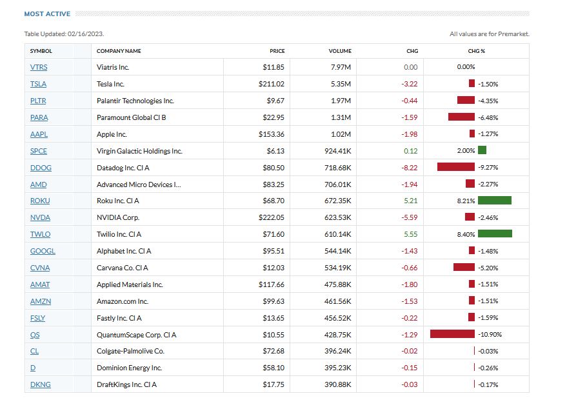Click the PLTR symbol link
This screenshot has height=398, width=567.
pyautogui.click(x=39, y=101)
